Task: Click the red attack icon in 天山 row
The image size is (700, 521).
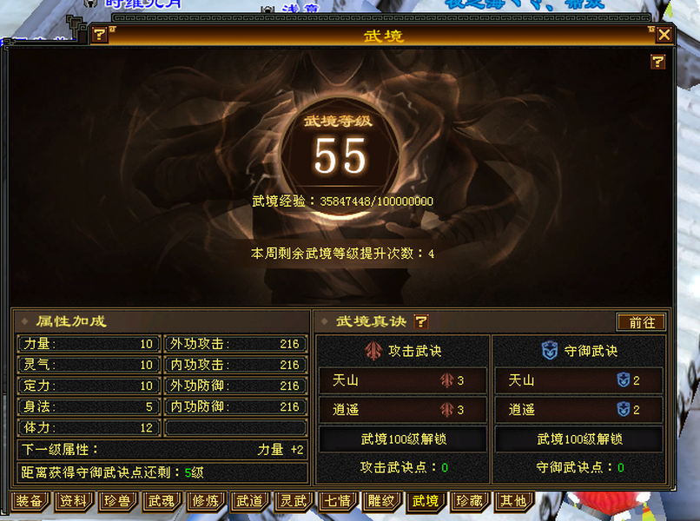Action: click(448, 380)
